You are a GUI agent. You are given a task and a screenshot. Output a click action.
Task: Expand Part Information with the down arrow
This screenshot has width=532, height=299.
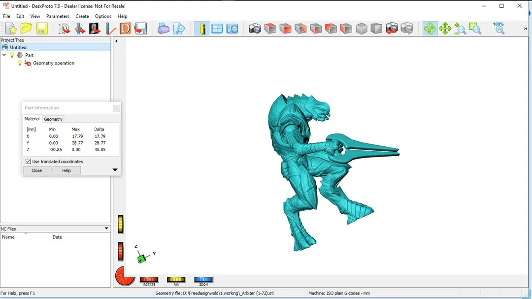tap(115, 169)
